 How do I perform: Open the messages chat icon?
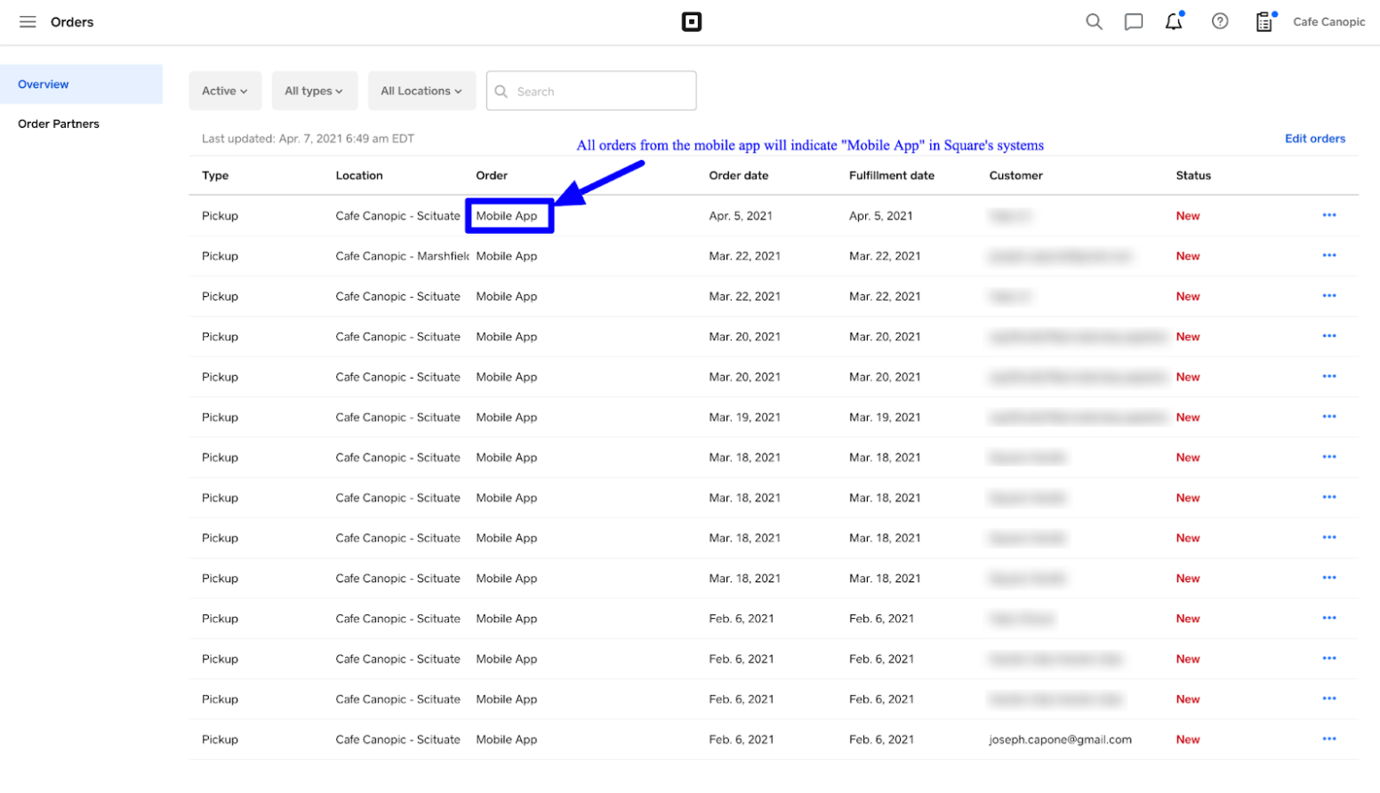coord(1133,22)
